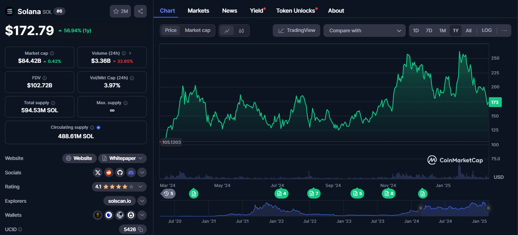
Task: Set chart range to 1D
Action: pos(416,31)
